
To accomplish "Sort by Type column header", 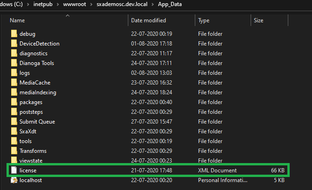I will coord(204,20).
